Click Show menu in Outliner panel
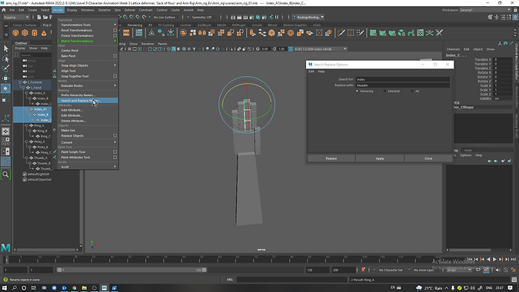Viewport: 519px width, 292px height. [33, 48]
